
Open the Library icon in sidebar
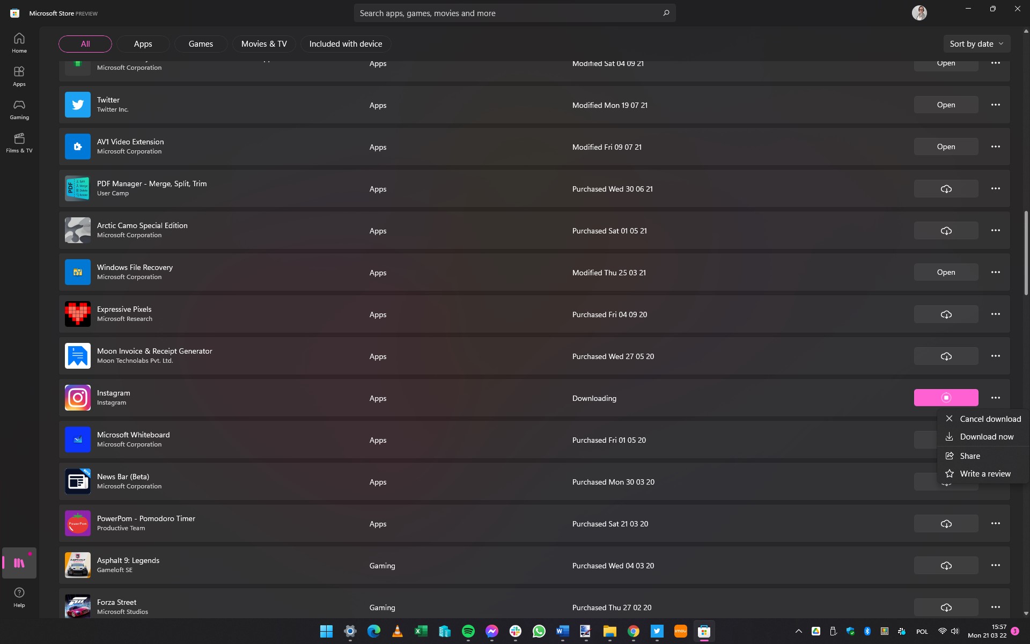pyautogui.click(x=19, y=562)
